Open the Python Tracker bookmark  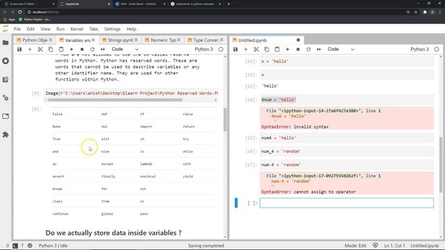[35, 19]
